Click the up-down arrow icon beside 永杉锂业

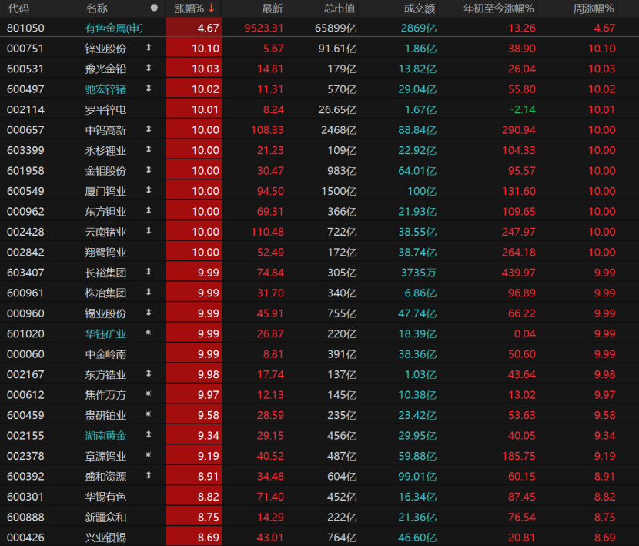click(x=149, y=149)
